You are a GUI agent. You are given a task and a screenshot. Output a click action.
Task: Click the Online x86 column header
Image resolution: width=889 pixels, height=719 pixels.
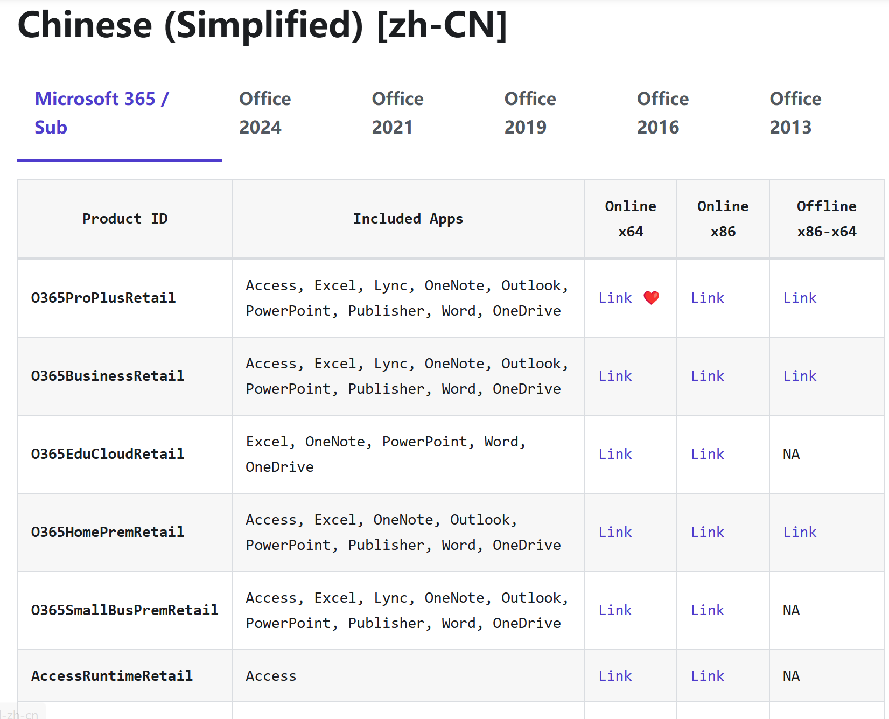tap(723, 219)
